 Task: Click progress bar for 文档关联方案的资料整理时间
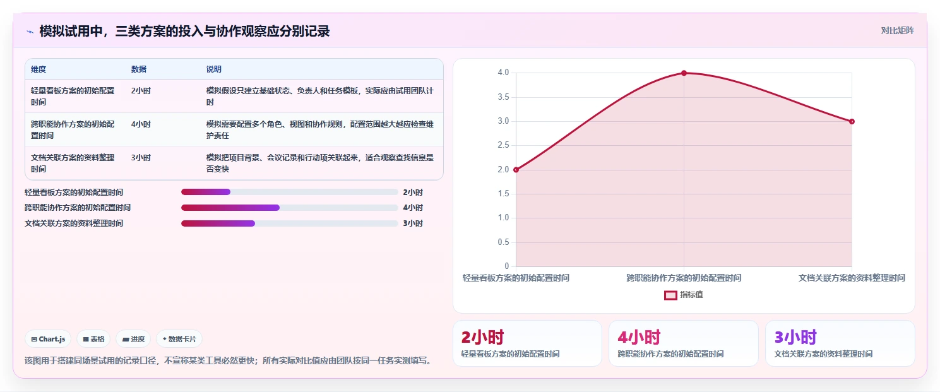tap(290, 223)
